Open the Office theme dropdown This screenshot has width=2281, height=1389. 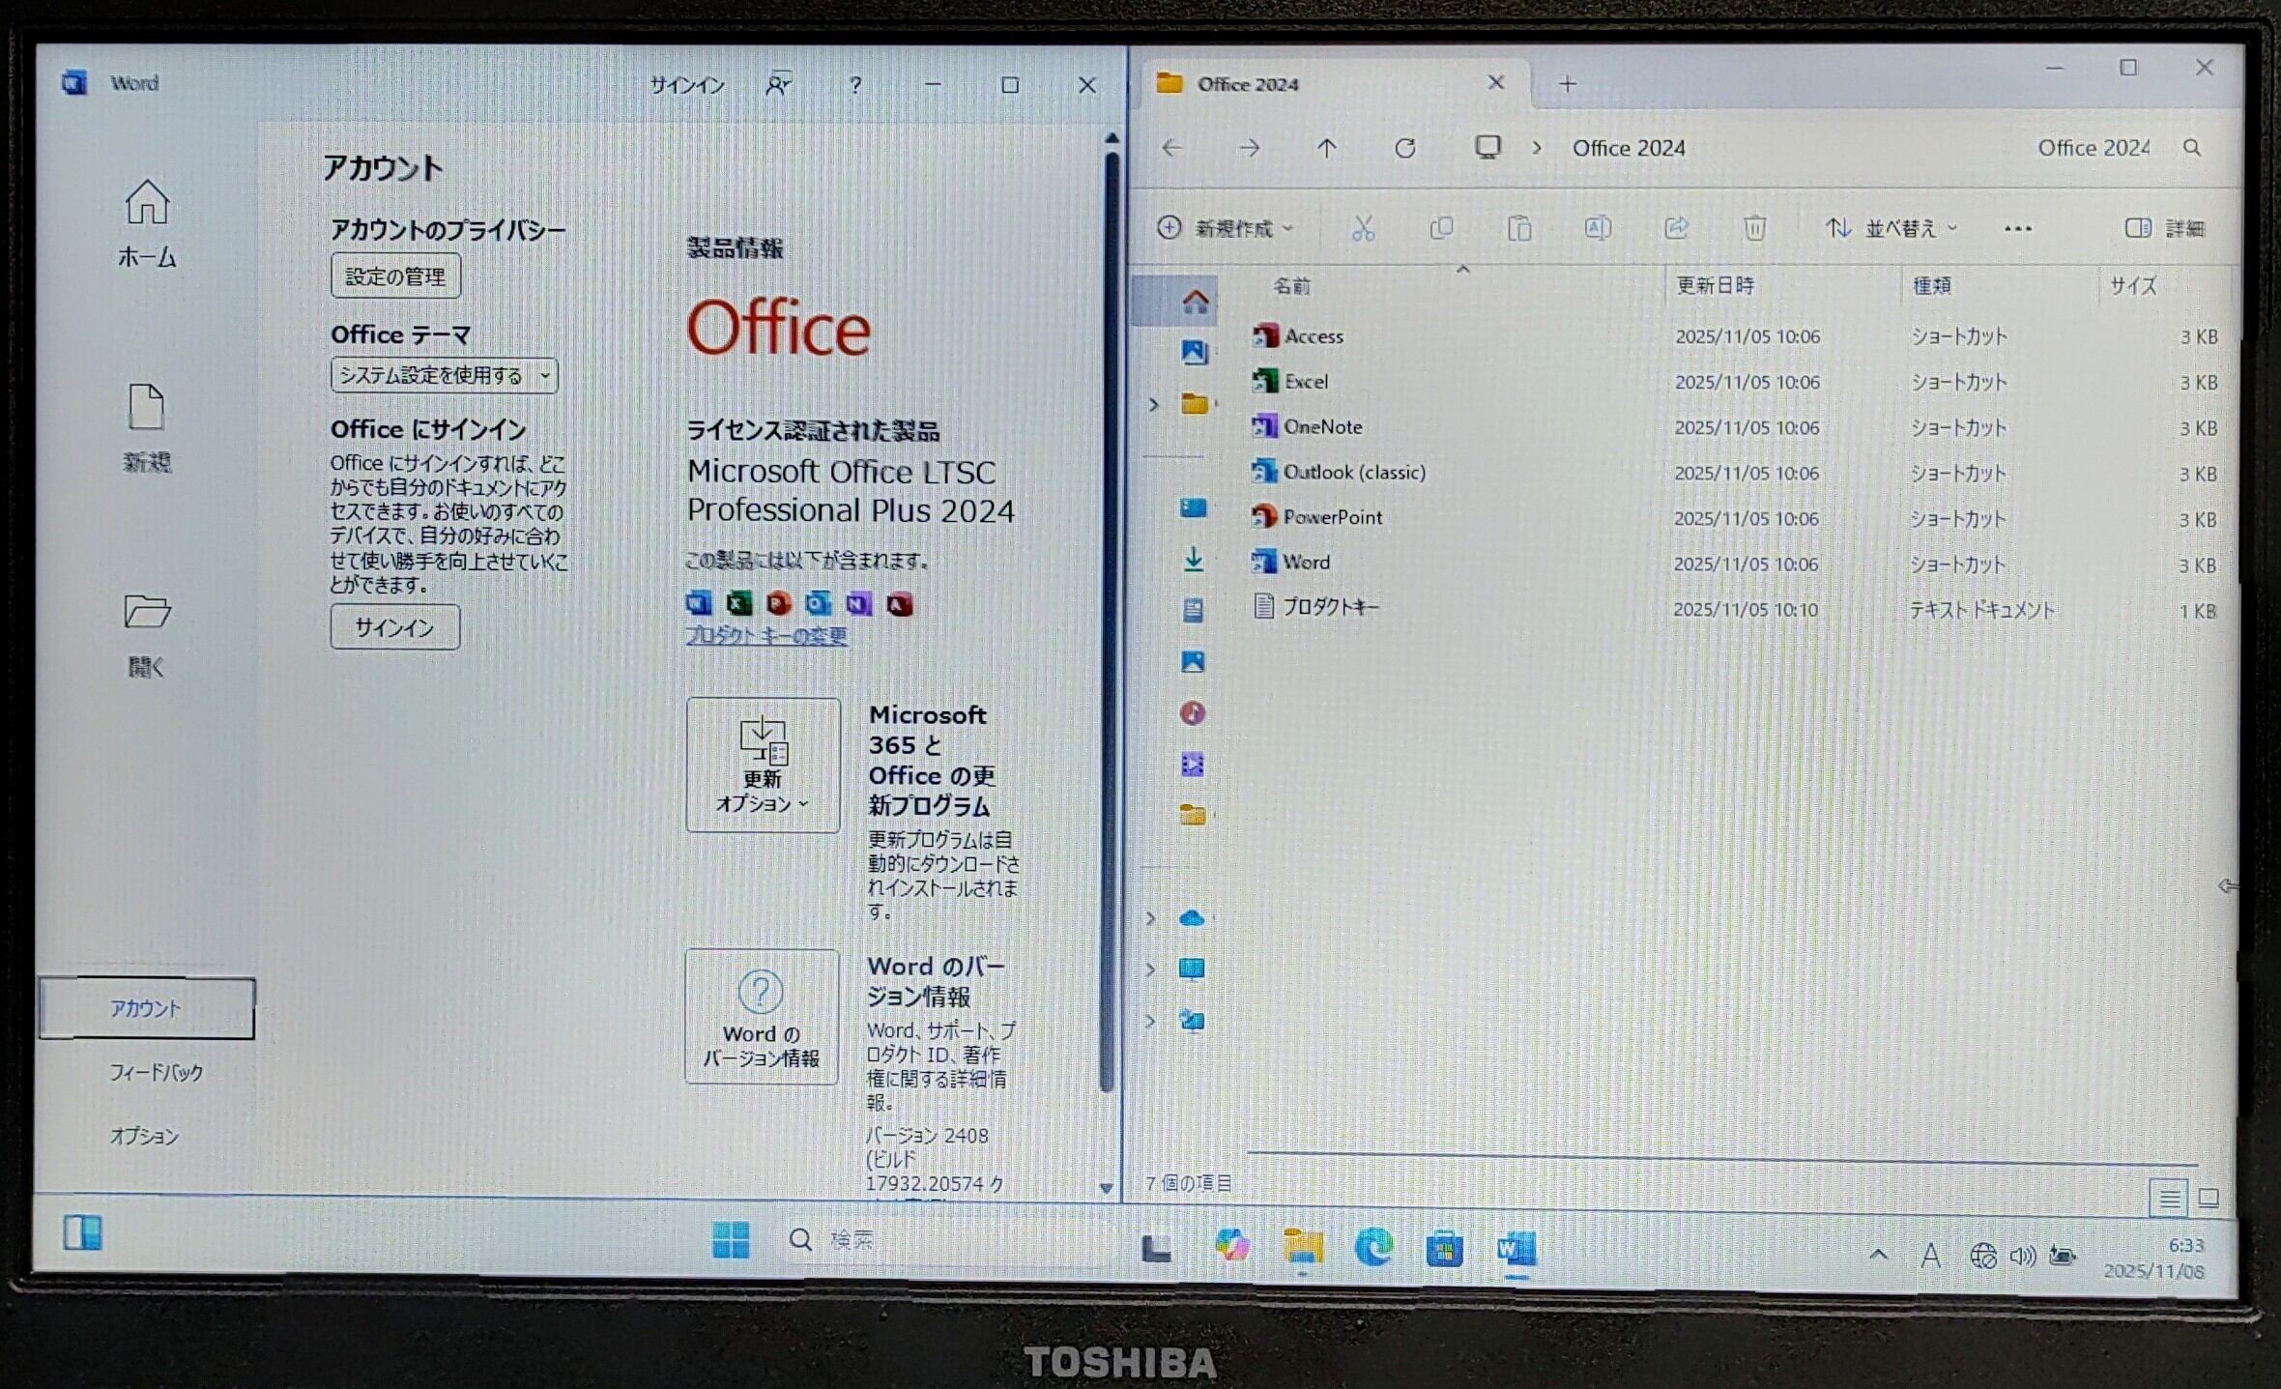(x=444, y=375)
